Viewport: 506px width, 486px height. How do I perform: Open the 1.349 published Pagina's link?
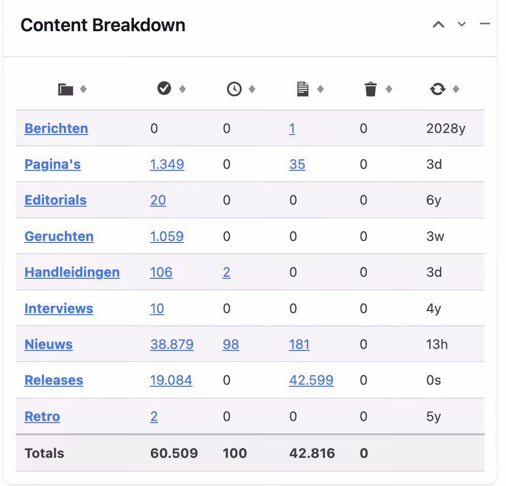(x=167, y=164)
